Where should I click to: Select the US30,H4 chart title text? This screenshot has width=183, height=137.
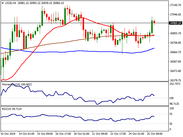(x=11, y=3)
